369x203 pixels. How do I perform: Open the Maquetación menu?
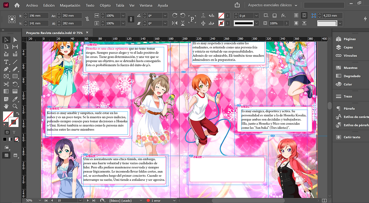pyautogui.click(x=70, y=5)
